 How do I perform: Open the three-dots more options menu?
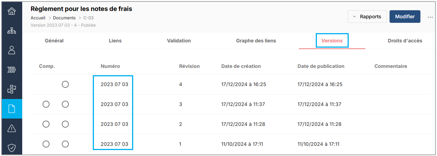(430, 17)
